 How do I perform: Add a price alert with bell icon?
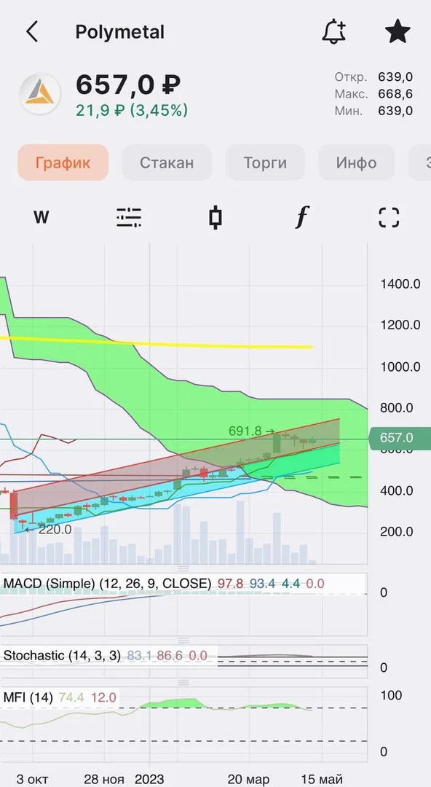[x=334, y=31]
